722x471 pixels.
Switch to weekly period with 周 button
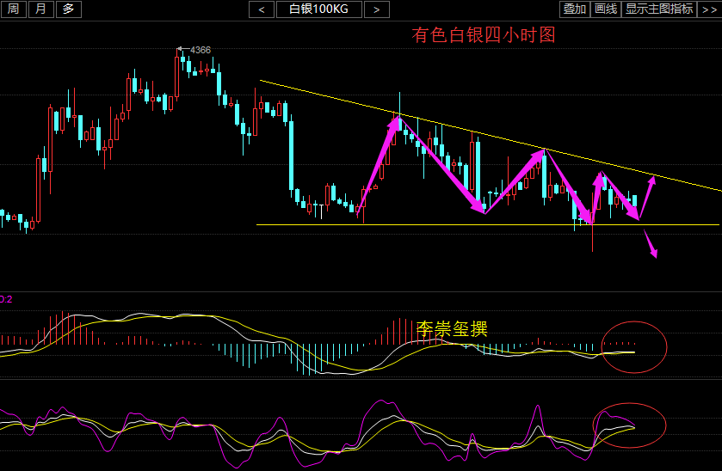coord(13,9)
